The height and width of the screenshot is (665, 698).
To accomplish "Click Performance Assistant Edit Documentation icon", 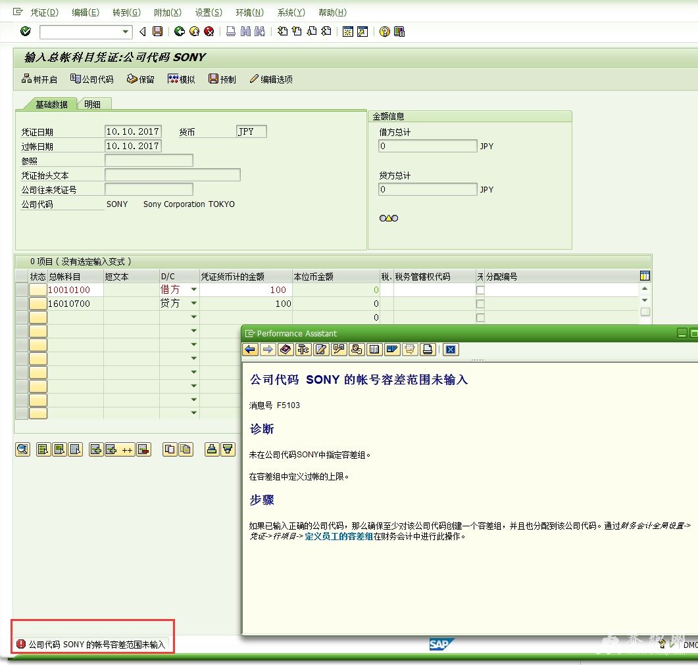I will (320, 350).
